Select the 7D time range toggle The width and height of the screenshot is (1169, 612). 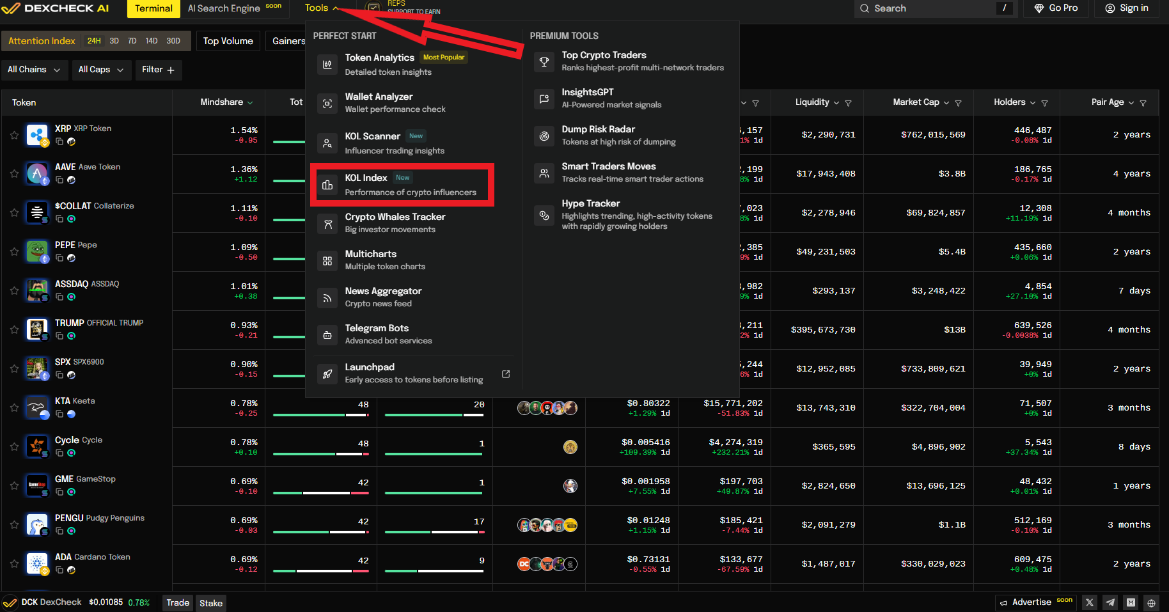pos(132,41)
